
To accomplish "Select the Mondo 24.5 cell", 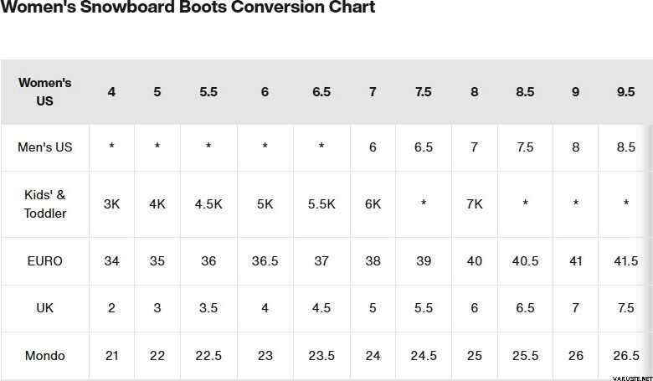I will 424,356.
